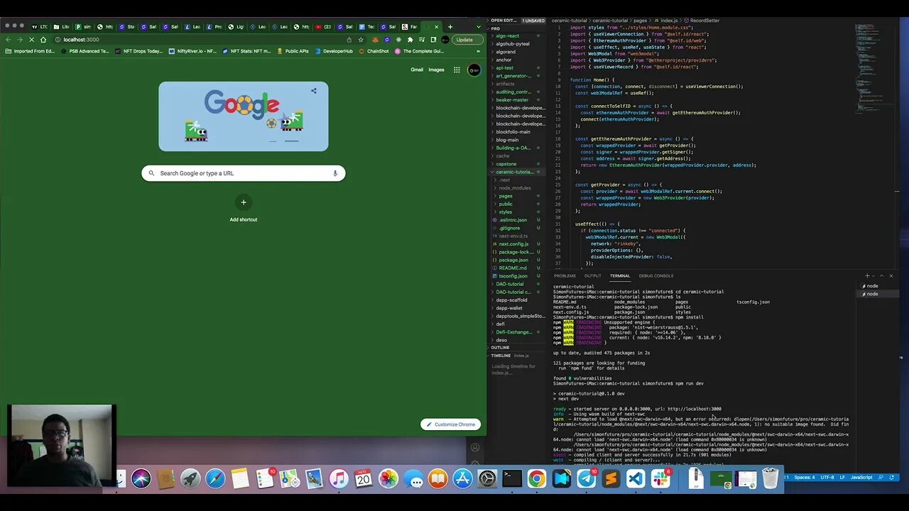Open App Store from the Dock
Image resolution: width=909 pixels, height=511 pixels.
pyautogui.click(x=462, y=479)
